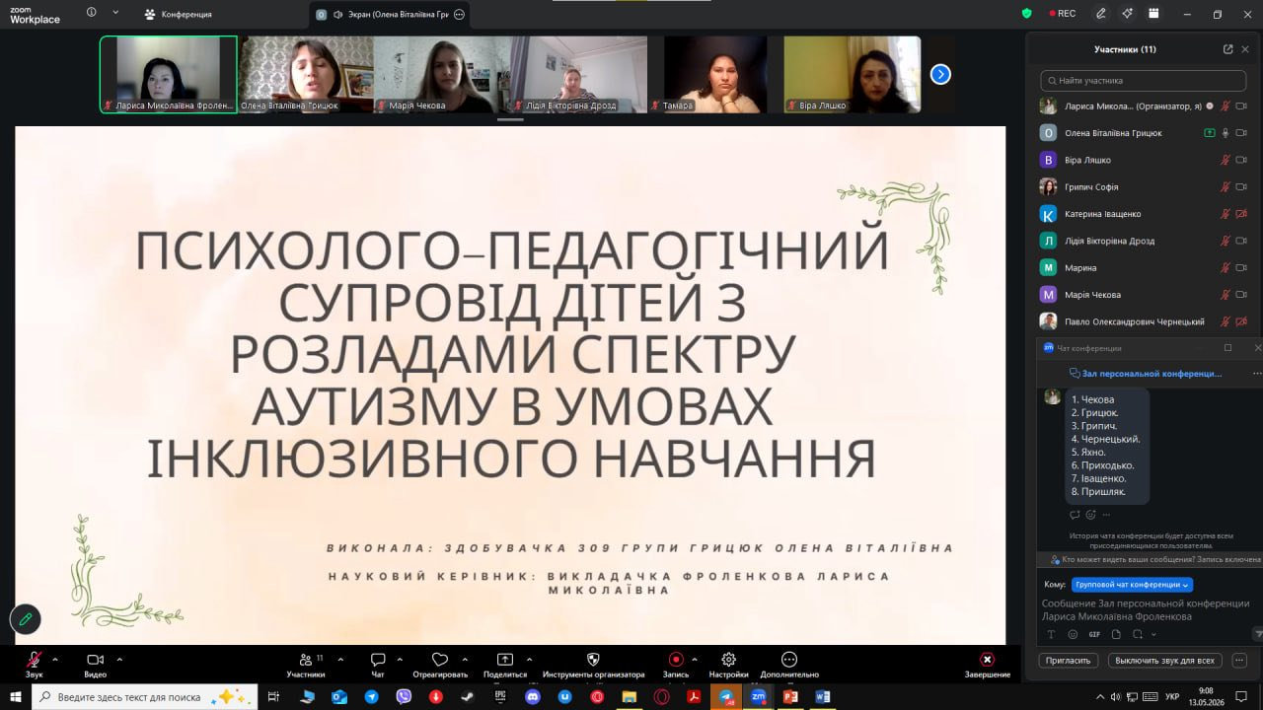Toggle mute for Віра Ляшко in participants
The image size is (1263, 710).
click(1226, 160)
